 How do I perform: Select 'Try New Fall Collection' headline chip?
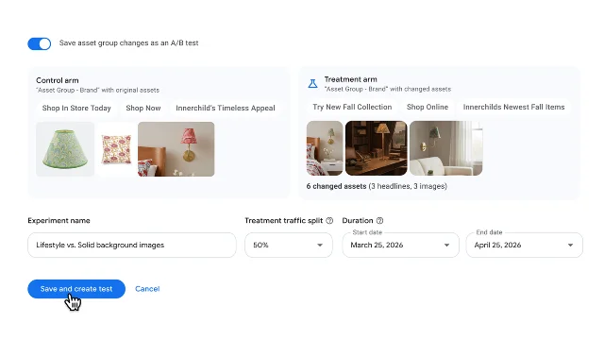pyautogui.click(x=352, y=107)
